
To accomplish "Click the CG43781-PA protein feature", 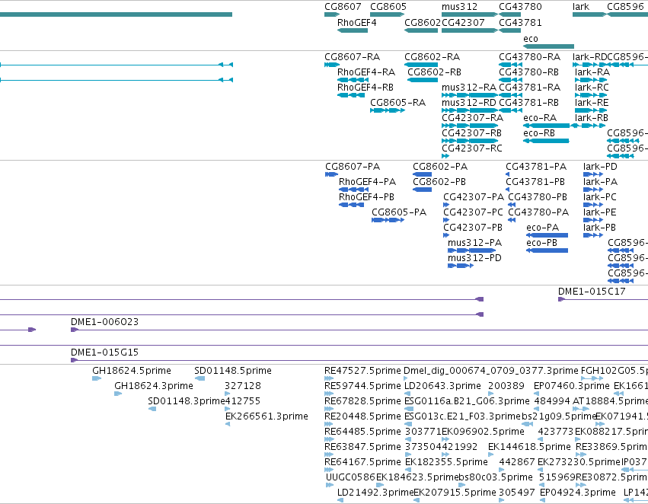I will (x=507, y=174).
